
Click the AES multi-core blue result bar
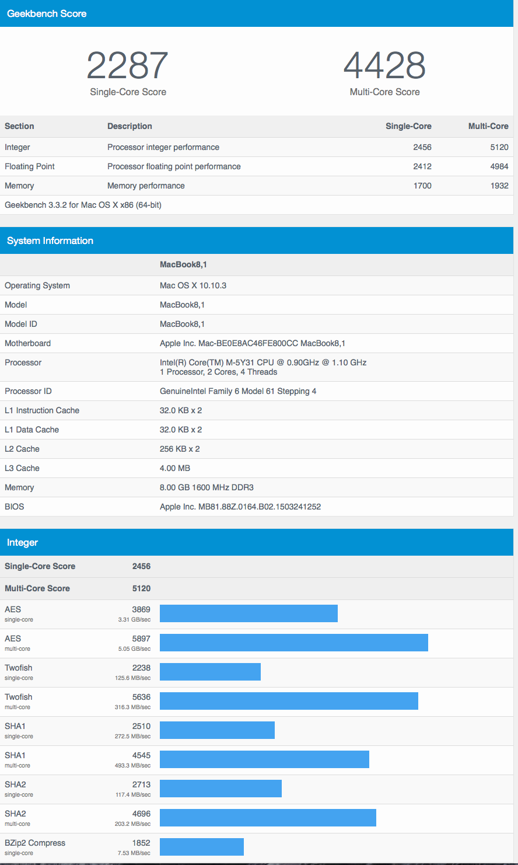coord(293,643)
